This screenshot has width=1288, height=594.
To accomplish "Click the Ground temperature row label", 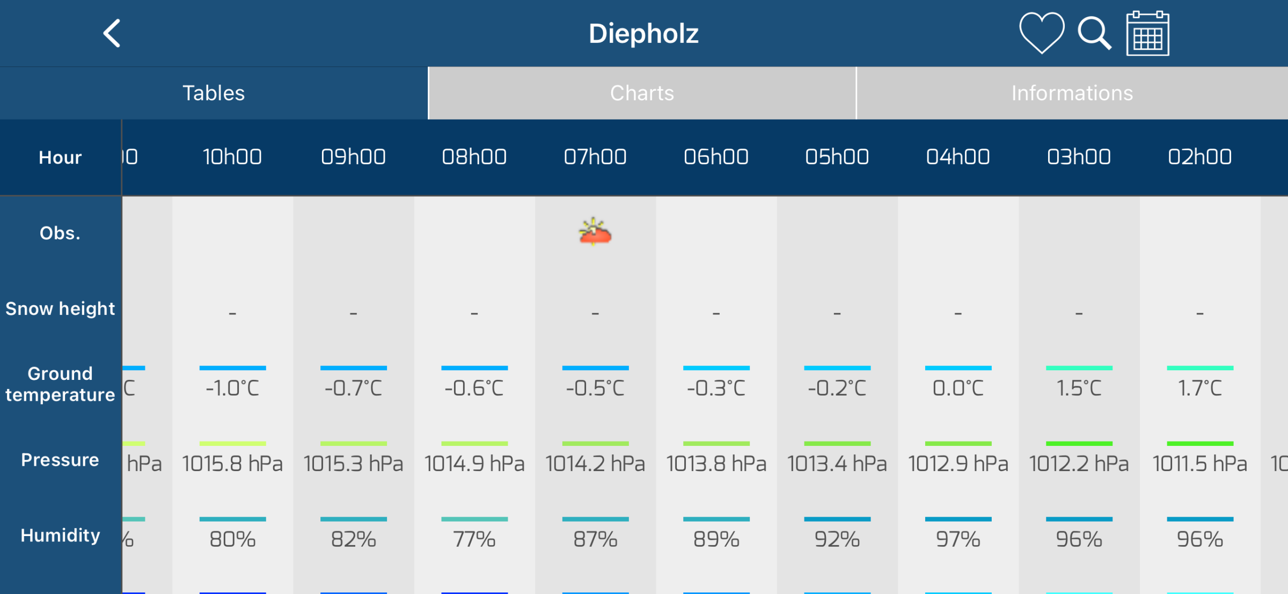I will 60,384.
